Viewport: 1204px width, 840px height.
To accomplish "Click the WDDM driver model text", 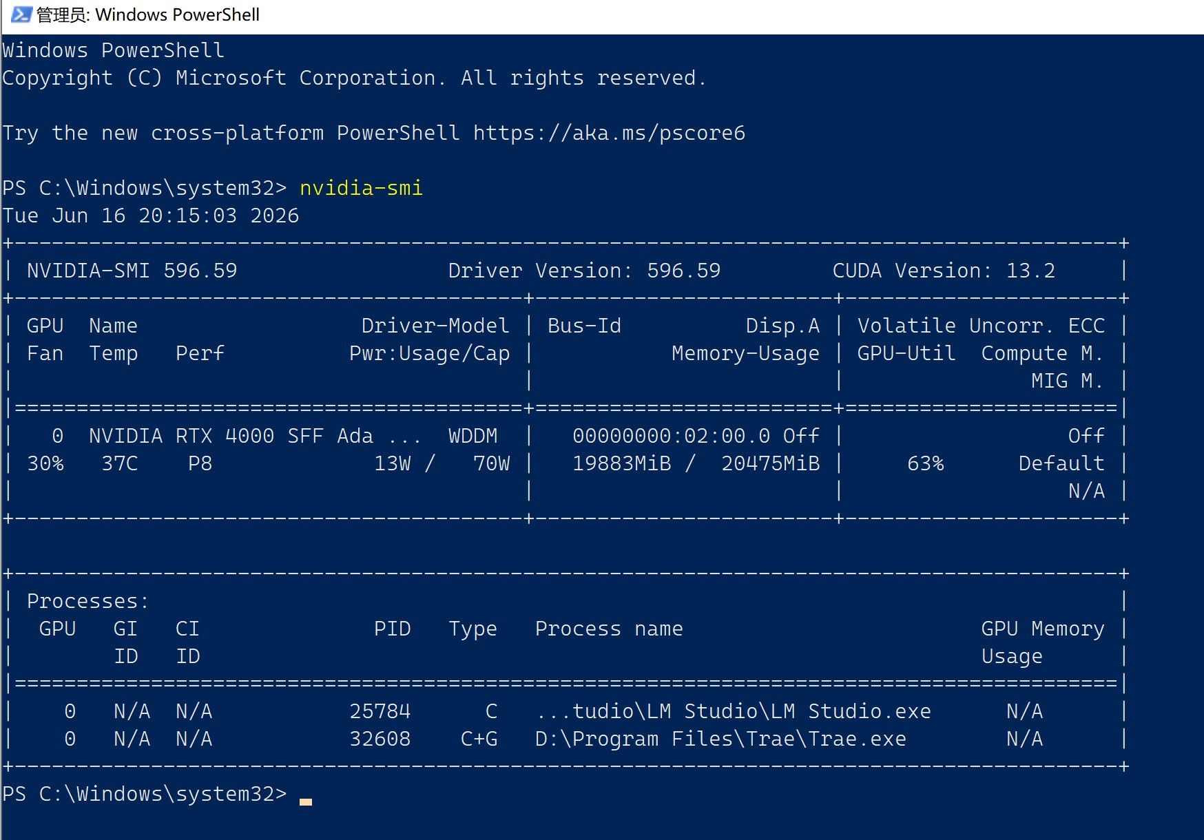I will point(473,436).
